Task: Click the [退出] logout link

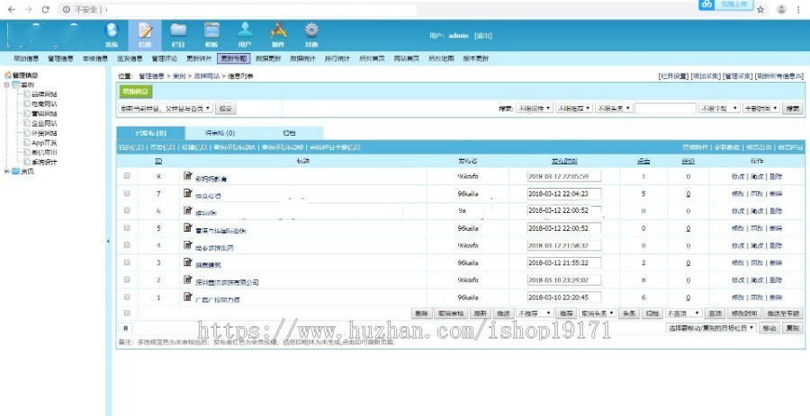Action: click(x=483, y=36)
